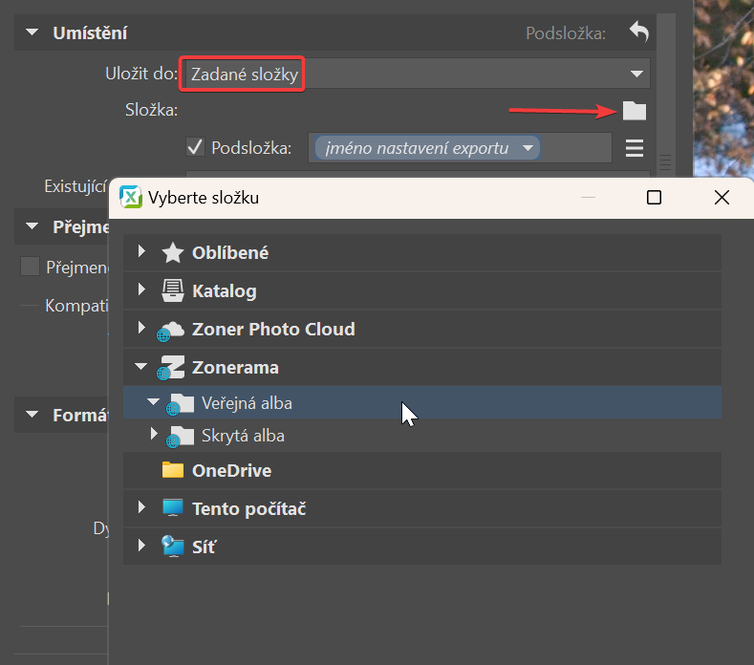Click the Zoner app icon in dialog title bar
The image size is (754, 665).
(131, 197)
